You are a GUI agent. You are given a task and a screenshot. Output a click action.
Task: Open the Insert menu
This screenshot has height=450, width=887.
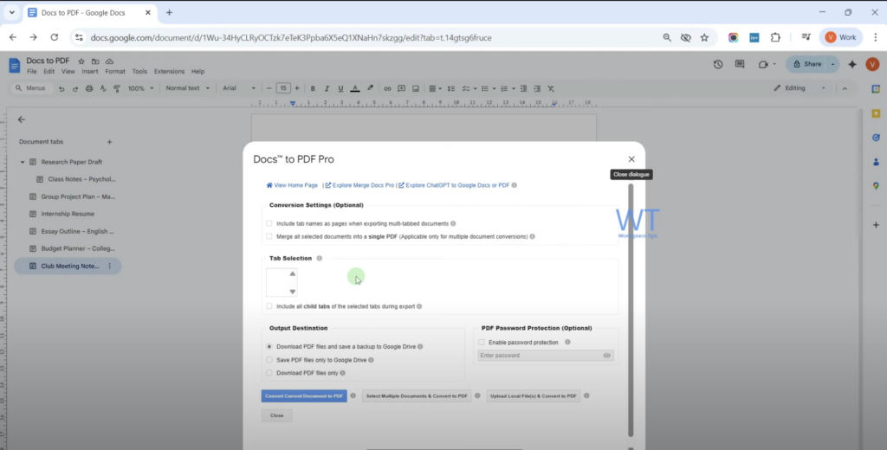(x=90, y=72)
